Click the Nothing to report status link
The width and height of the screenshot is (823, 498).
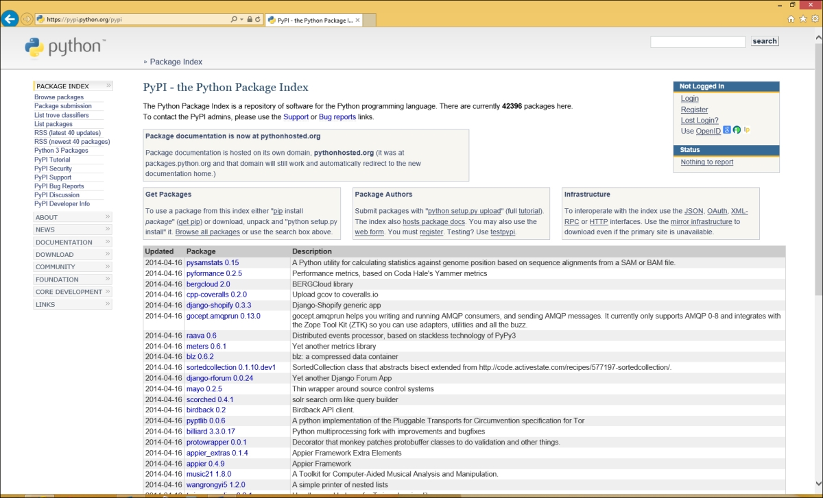tap(707, 162)
